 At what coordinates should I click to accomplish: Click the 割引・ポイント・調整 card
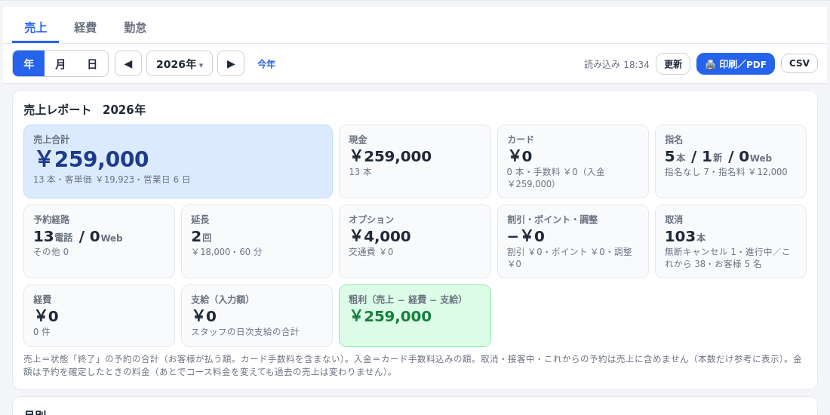tap(573, 241)
